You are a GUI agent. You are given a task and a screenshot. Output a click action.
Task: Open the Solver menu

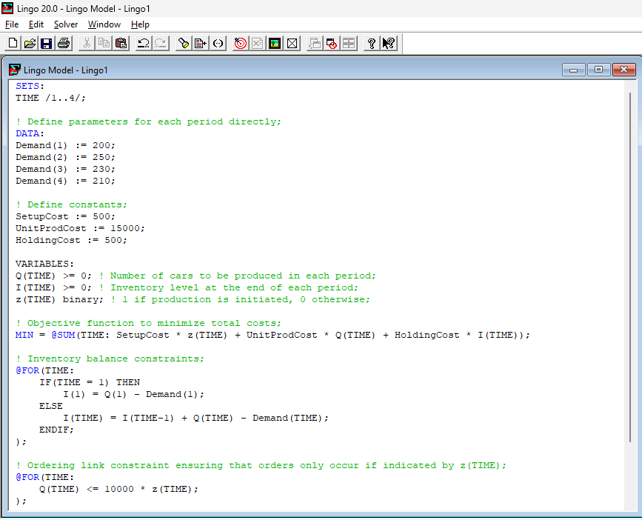point(66,24)
